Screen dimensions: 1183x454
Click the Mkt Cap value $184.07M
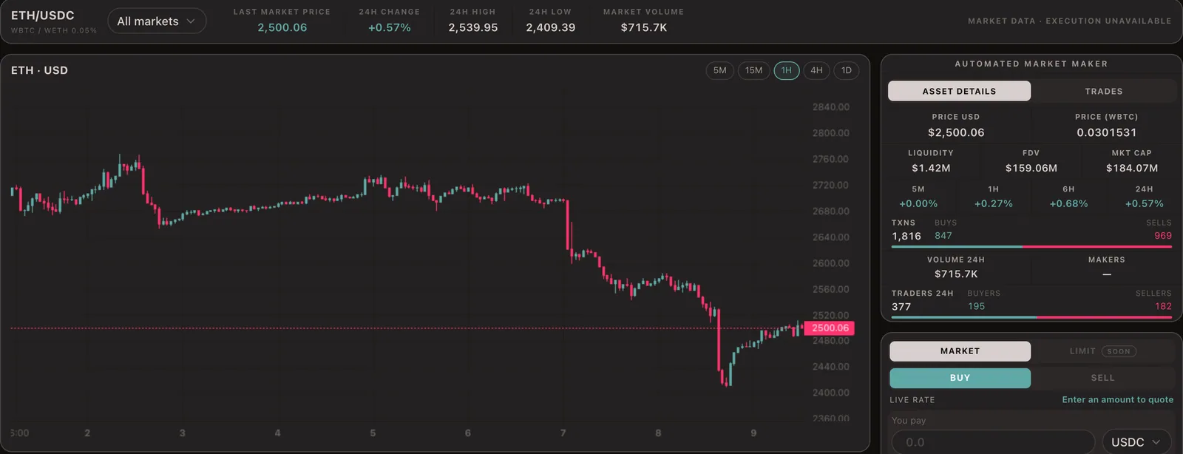[x=1132, y=168]
